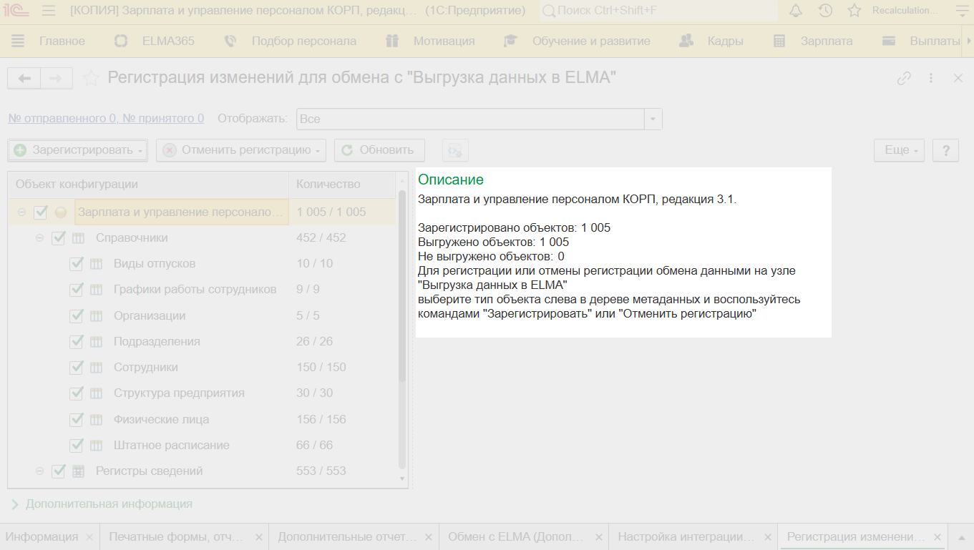The width and height of the screenshot is (974, 550).
Task: Uncheck Графики работы сотрудников checkbox
Action: 77,290
